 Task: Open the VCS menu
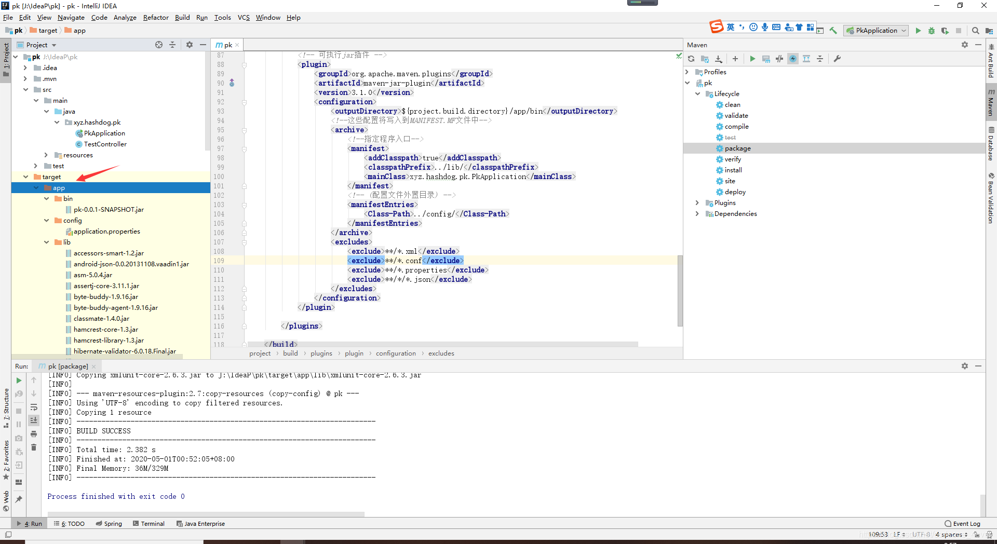pos(244,18)
